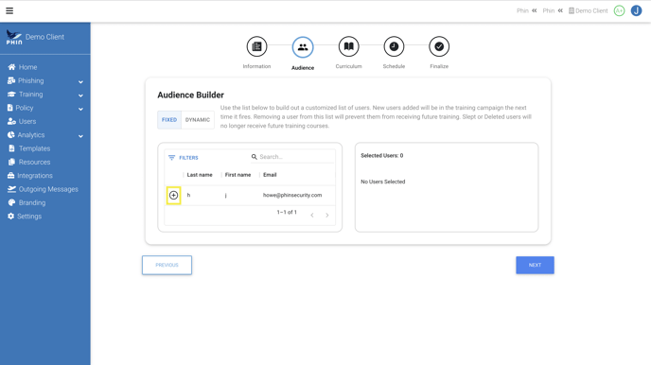This screenshot has height=365, width=651.
Task: Switch to DYNAMIC audience mode
Action: coord(198,120)
